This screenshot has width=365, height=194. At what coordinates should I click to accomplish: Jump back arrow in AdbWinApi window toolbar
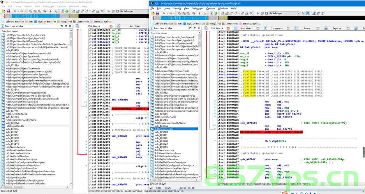[x=164, y=13]
